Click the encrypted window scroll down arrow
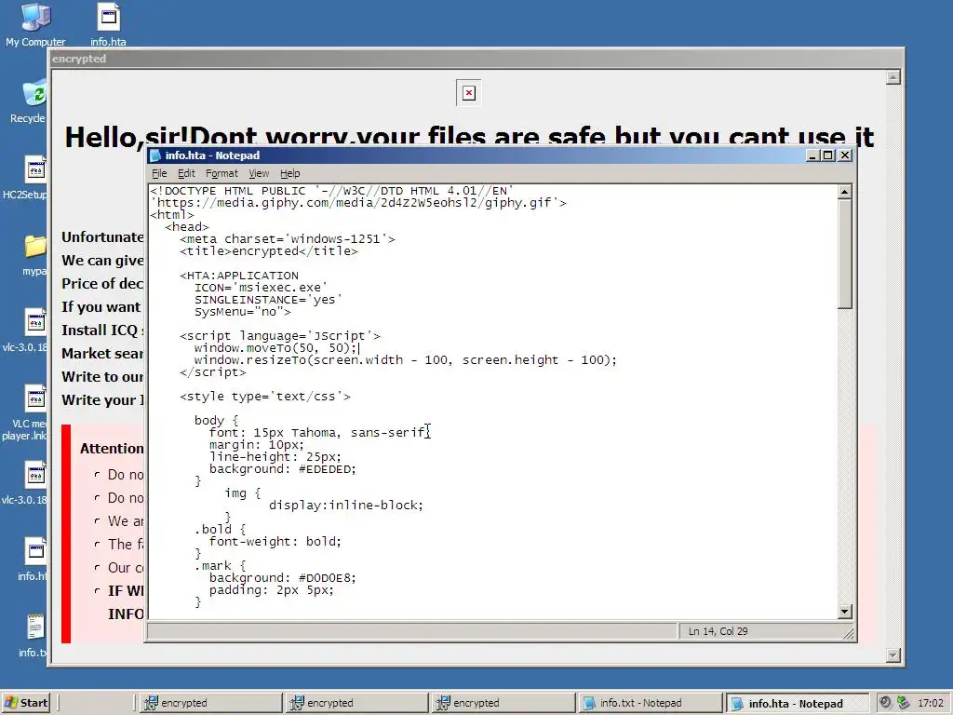 pyautogui.click(x=893, y=654)
